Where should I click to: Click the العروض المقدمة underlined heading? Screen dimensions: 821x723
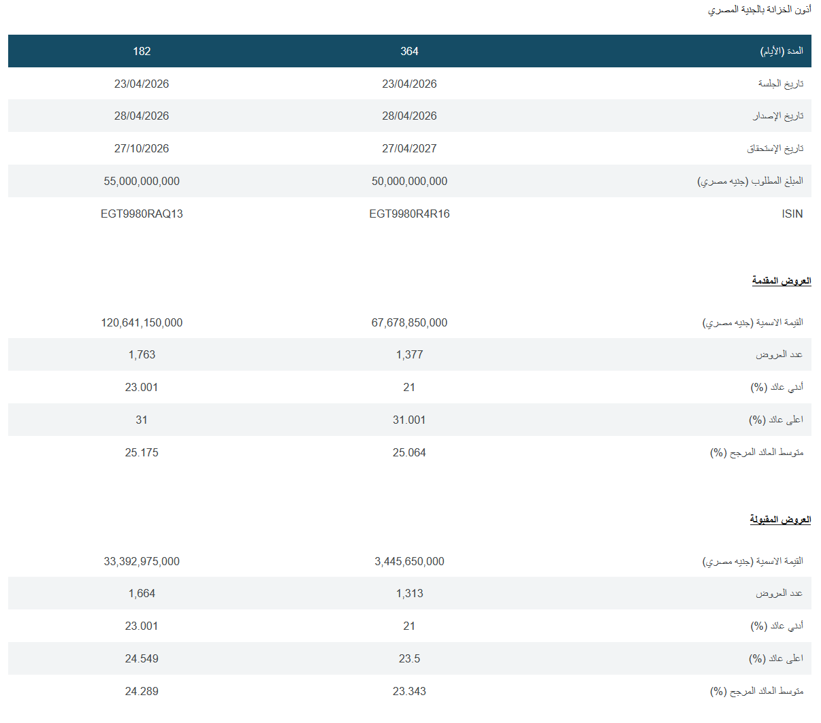pyautogui.click(x=781, y=280)
